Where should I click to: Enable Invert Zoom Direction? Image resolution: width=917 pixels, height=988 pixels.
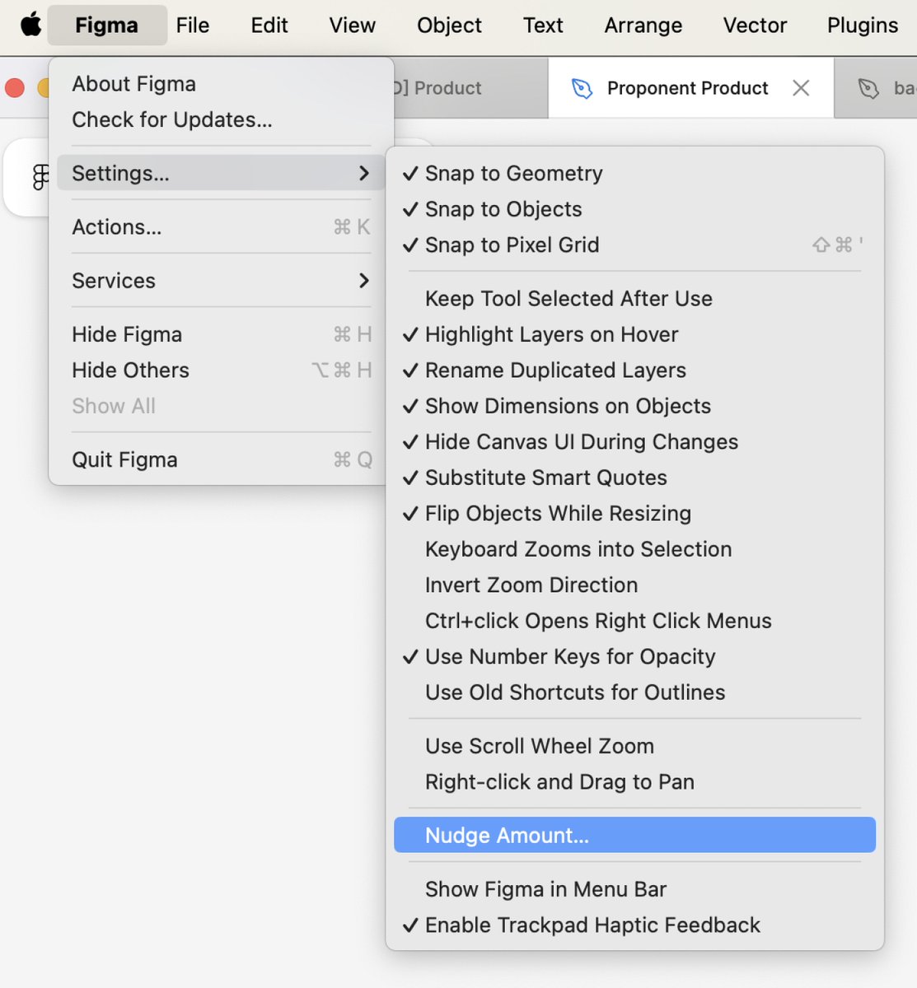[634, 585]
